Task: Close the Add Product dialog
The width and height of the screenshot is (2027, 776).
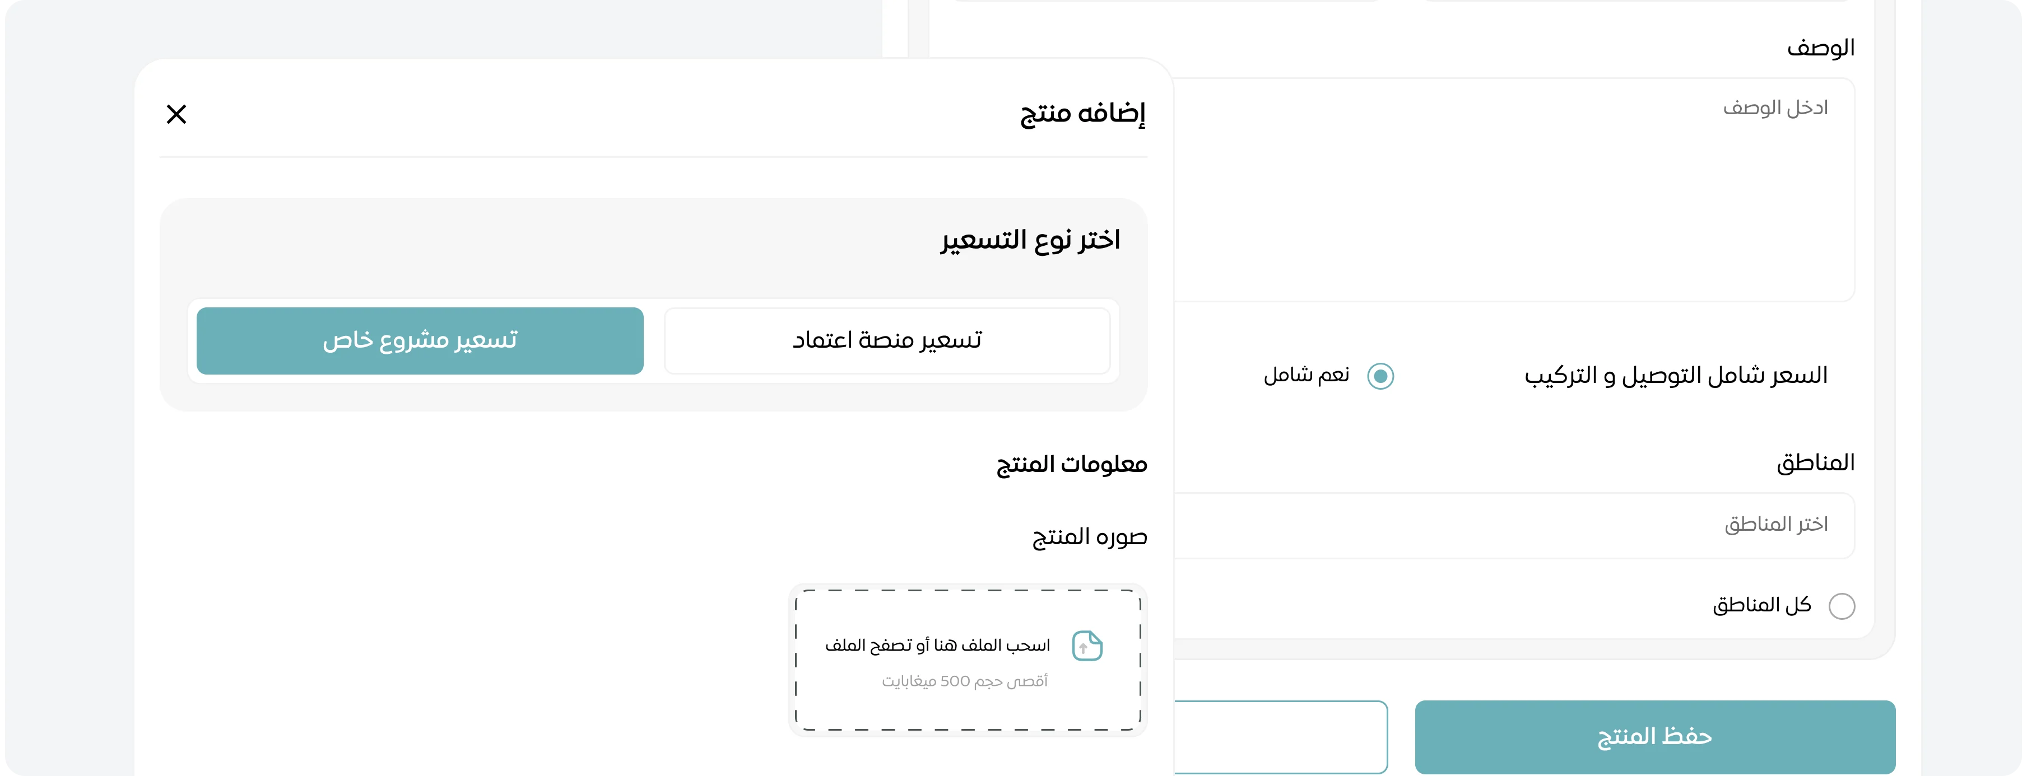Action: [x=176, y=114]
